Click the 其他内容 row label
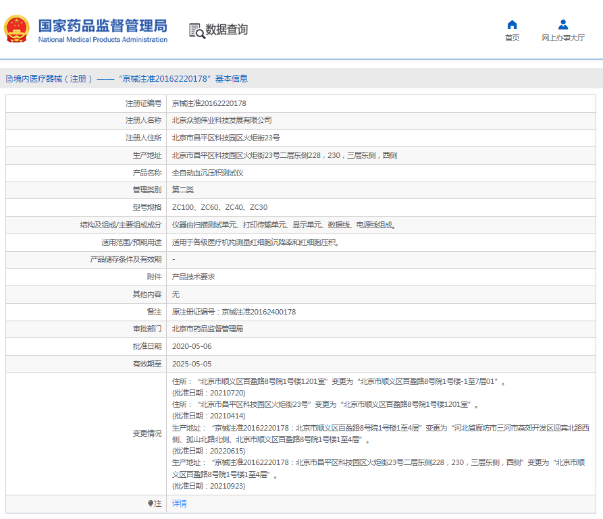 (147, 294)
